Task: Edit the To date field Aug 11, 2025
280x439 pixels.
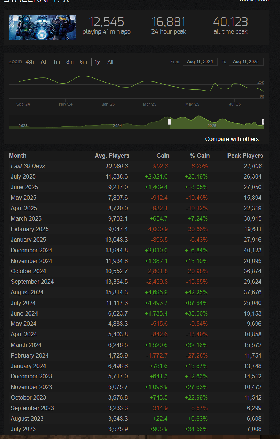Action: pos(246,62)
